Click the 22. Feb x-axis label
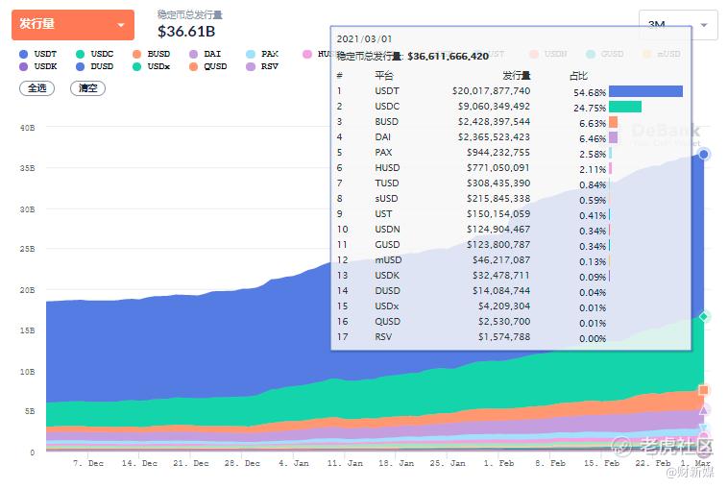Screen dimensions: 728x489 tap(653, 463)
